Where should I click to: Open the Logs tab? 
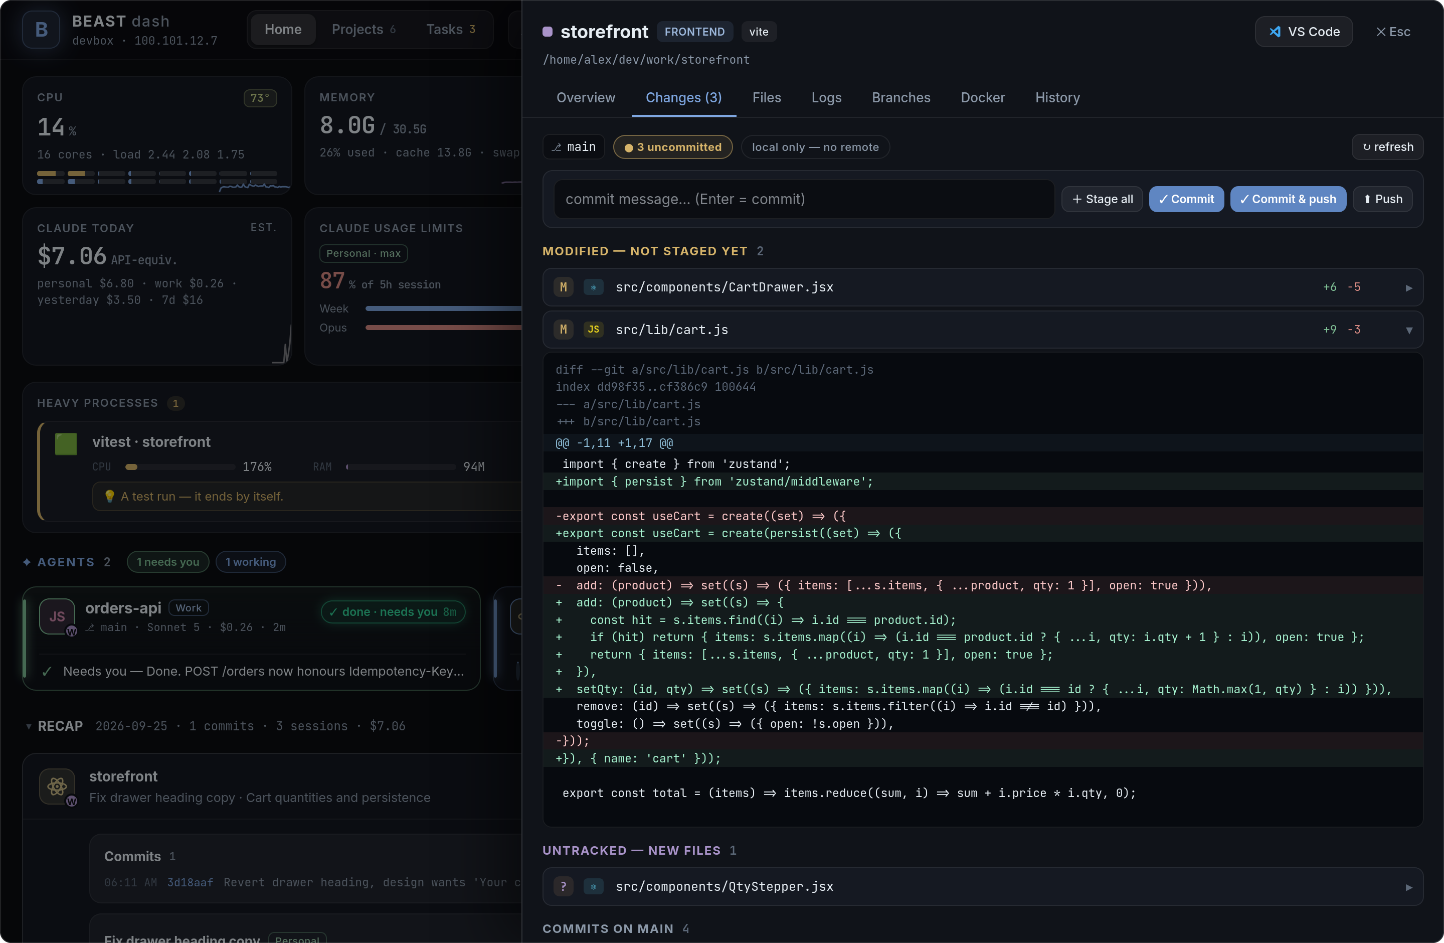(x=826, y=98)
